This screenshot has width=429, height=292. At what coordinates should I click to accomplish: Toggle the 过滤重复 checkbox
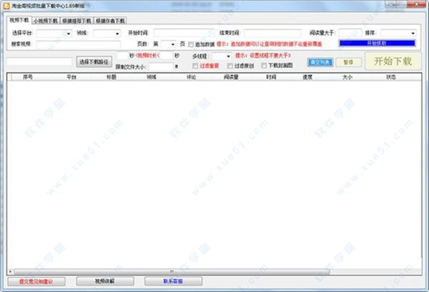pos(195,66)
